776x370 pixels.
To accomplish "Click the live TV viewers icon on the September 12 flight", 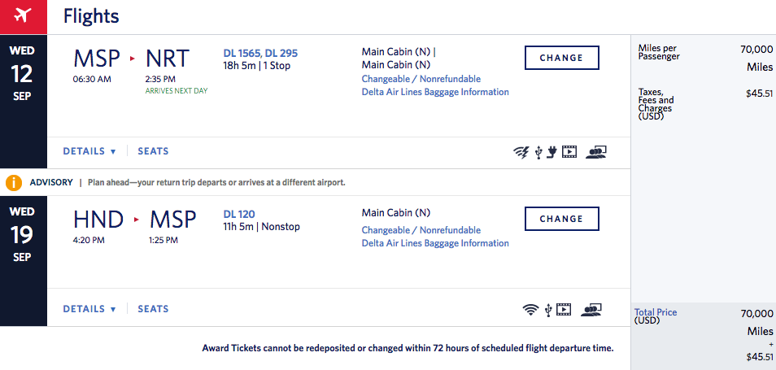I will pyautogui.click(x=596, y=151).
